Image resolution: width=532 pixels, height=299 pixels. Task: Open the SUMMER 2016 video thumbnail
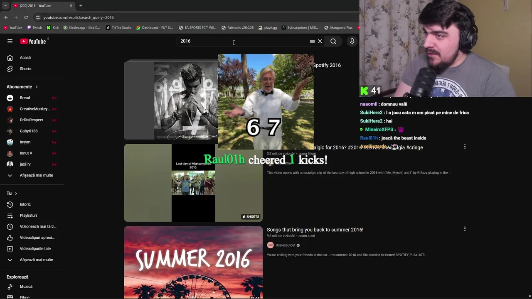(193, 262)
